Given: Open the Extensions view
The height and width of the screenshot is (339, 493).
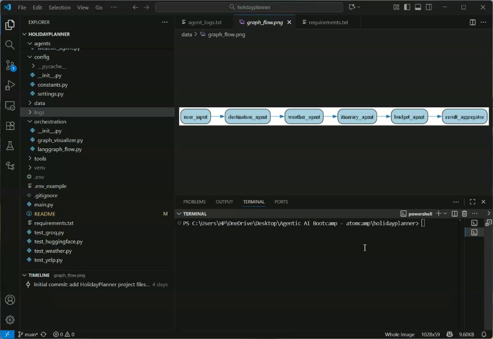Looking at the screenshot, I should click(x=10, y=126).
